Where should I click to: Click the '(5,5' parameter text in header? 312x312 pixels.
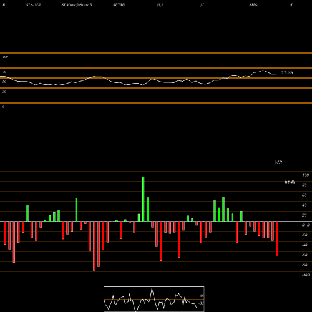[160, 5]
